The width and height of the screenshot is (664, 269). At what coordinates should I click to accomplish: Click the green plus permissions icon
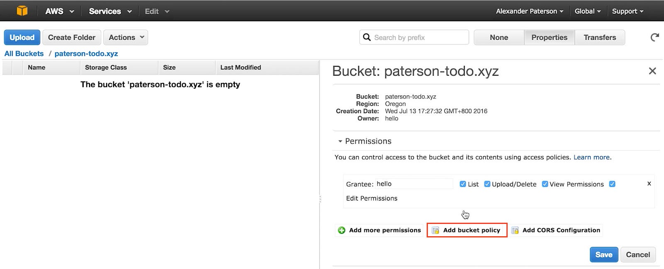(342, 230)
